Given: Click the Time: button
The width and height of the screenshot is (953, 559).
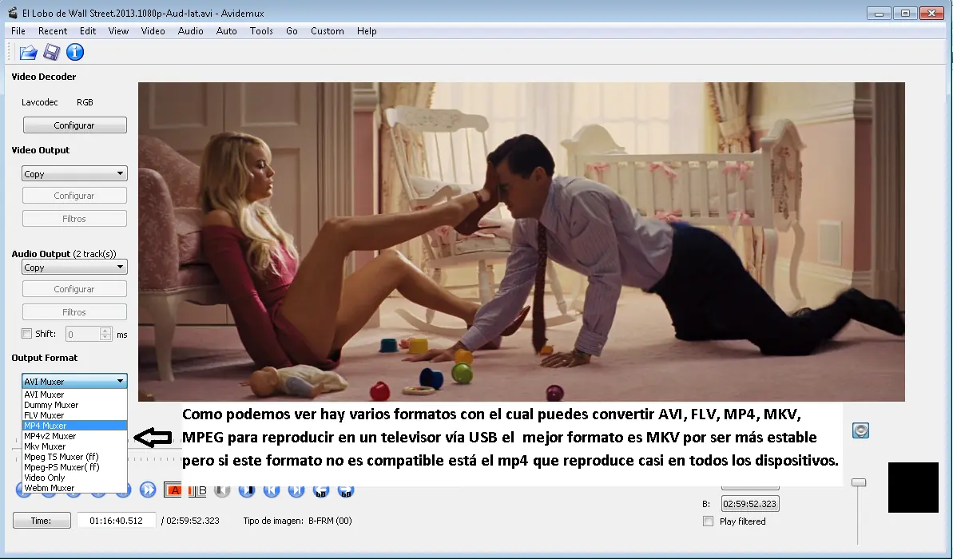Looking at the screenshot, I should click(42, 521).
